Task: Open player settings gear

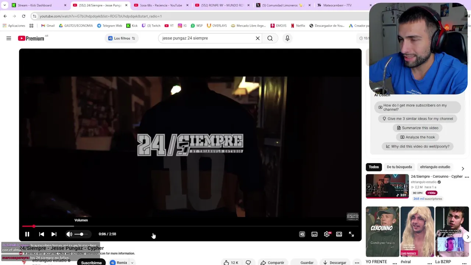Action: pyautogui.click(x=327, y=234)
